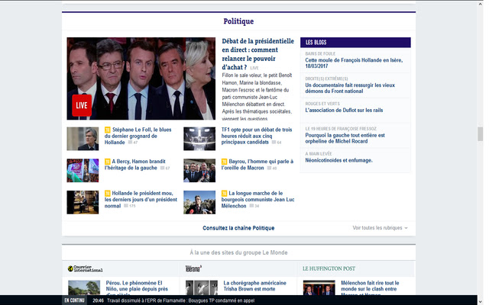
Task: Click the red LIVE badge on debate video
Action: [x=82, y=104]
